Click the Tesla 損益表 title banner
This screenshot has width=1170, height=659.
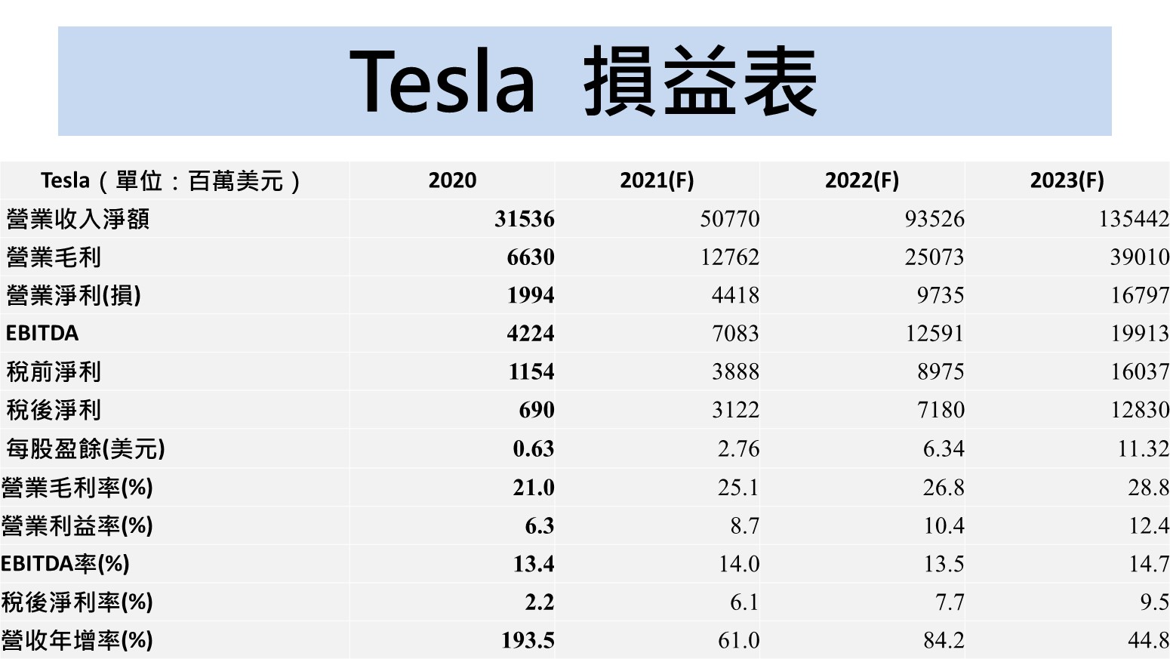(x=584, y=82)
